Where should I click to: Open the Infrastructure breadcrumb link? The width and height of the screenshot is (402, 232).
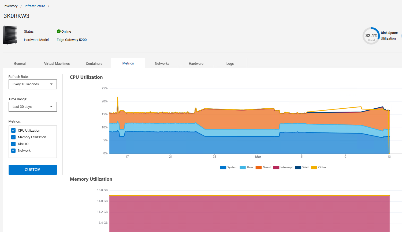pyautogui.click(x=35, y=6)
